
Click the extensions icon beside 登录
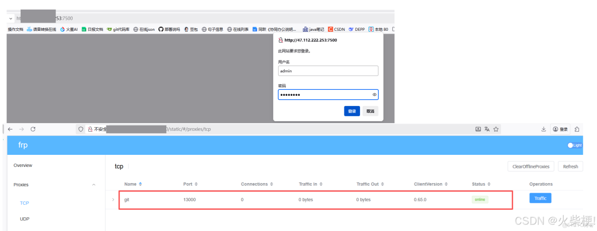577,130
